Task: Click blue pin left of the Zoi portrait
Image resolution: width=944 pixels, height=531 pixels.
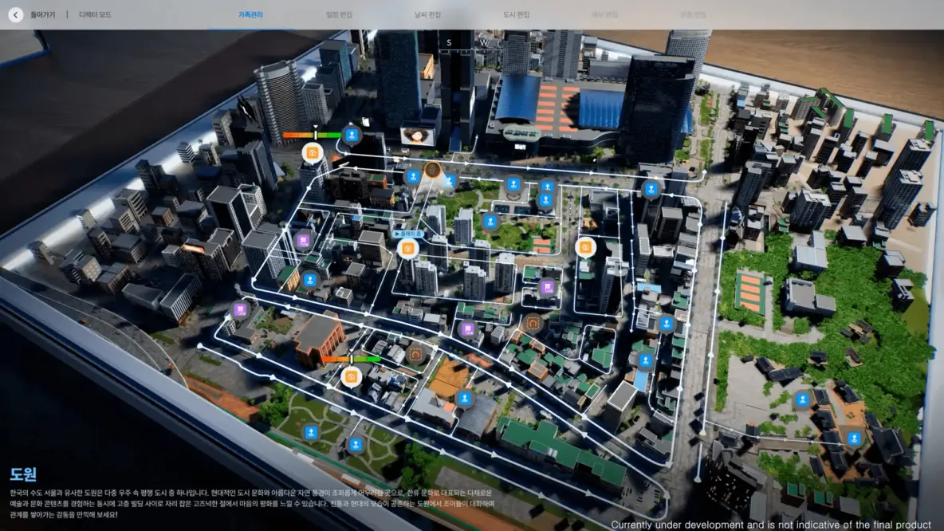Action: click(x=412, y=177)
